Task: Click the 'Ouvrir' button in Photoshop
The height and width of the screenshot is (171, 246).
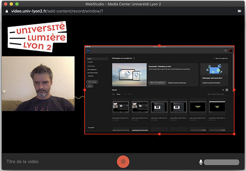Action: coord(90,86)
